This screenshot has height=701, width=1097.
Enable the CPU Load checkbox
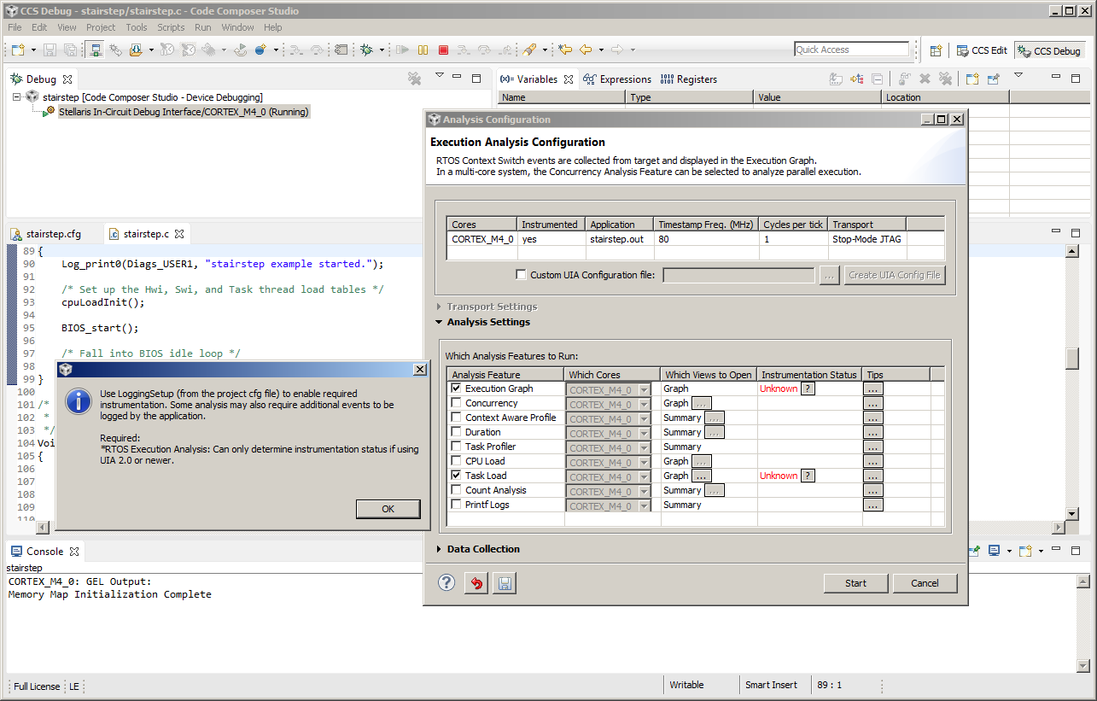point(456,461)
